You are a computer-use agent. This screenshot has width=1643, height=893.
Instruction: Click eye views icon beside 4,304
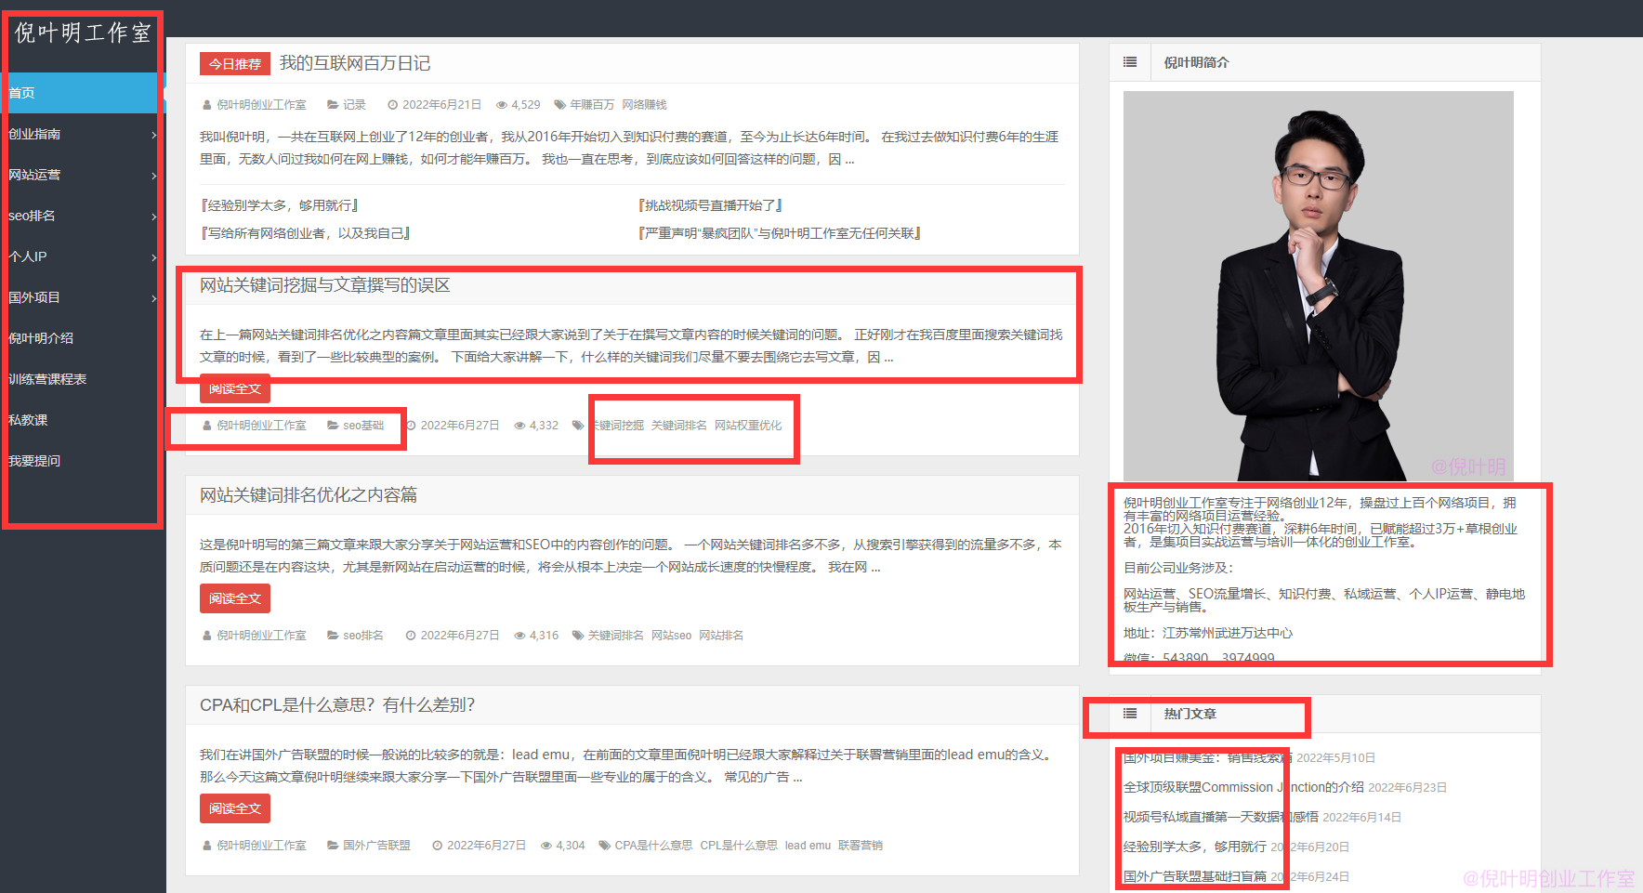[x=546, y=846]
